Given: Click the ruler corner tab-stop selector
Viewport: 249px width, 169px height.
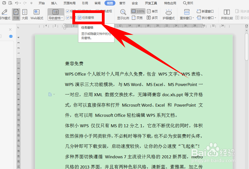Looking at the screenshot, I should 19,27.
